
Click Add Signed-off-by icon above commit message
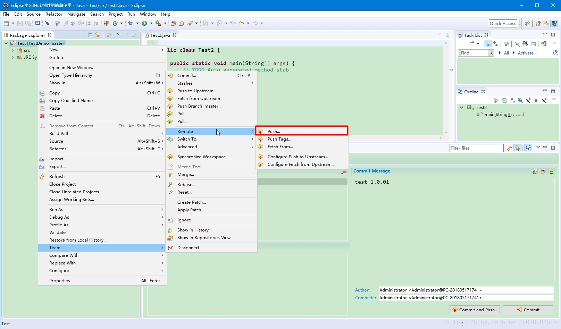click(x=543, y=171)
